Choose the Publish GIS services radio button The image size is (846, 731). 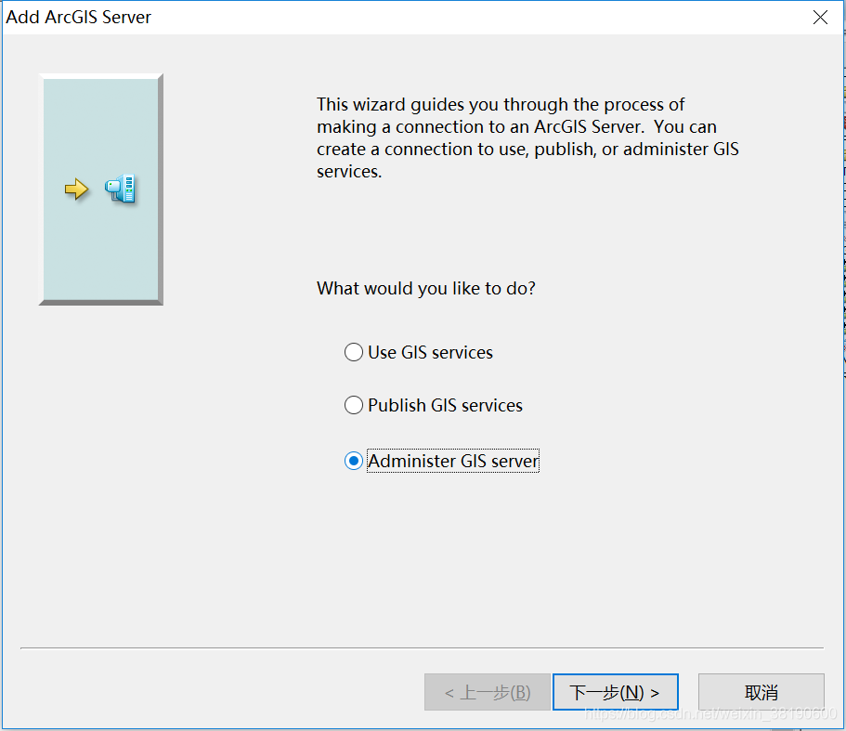click(x=354, y=406)
